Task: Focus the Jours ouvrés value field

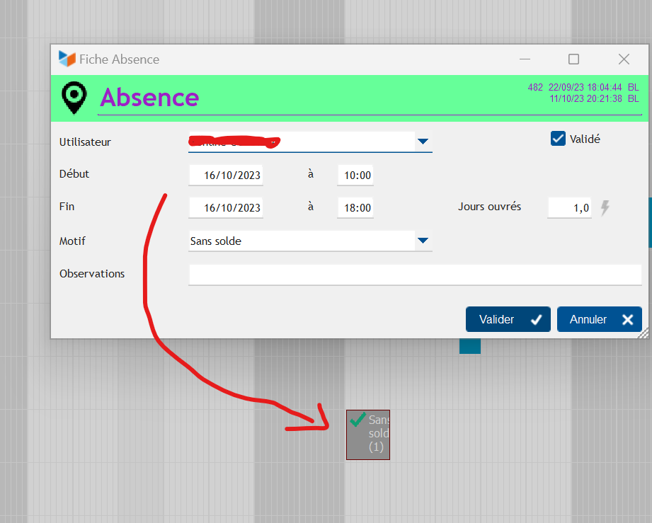Action: point(569,208)
